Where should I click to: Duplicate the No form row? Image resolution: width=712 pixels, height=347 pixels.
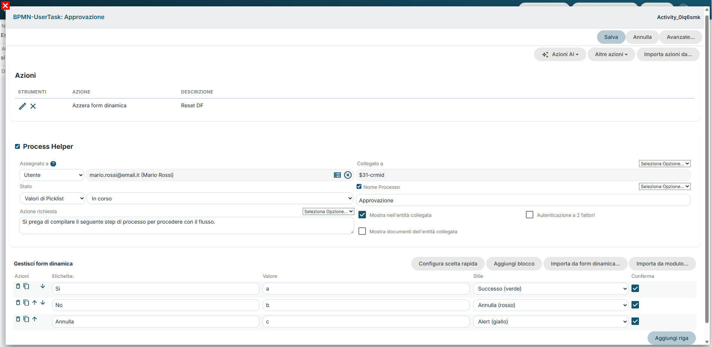26,303
